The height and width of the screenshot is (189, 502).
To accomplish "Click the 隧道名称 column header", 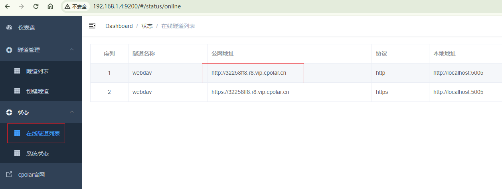I will (144, 54).
